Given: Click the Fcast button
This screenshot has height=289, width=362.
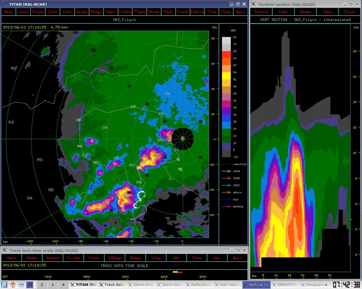Looking at the screenshot, I should tap(183, 12).
